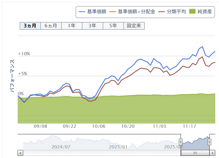The height and width of the screenshot is (158, 219).
Task: Select the 5年 time range
Action: coord(113,26)
